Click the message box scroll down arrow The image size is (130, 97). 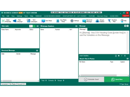point(127,52)
